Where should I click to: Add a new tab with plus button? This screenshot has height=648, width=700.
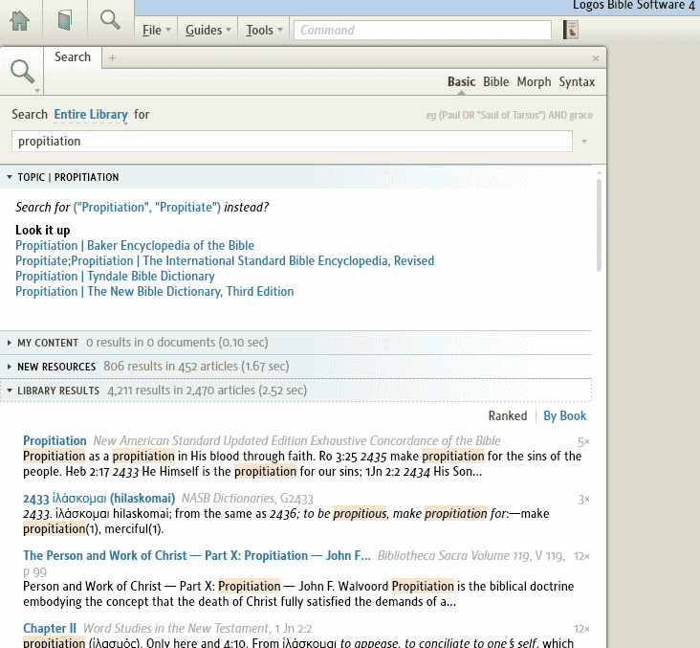pyautogui.click(x=112, y=58)
